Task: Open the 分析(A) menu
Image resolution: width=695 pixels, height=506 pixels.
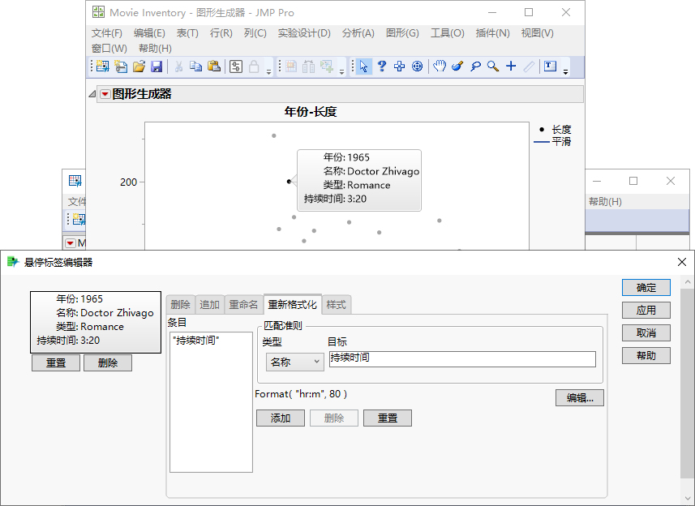Action: coord(358,33)
